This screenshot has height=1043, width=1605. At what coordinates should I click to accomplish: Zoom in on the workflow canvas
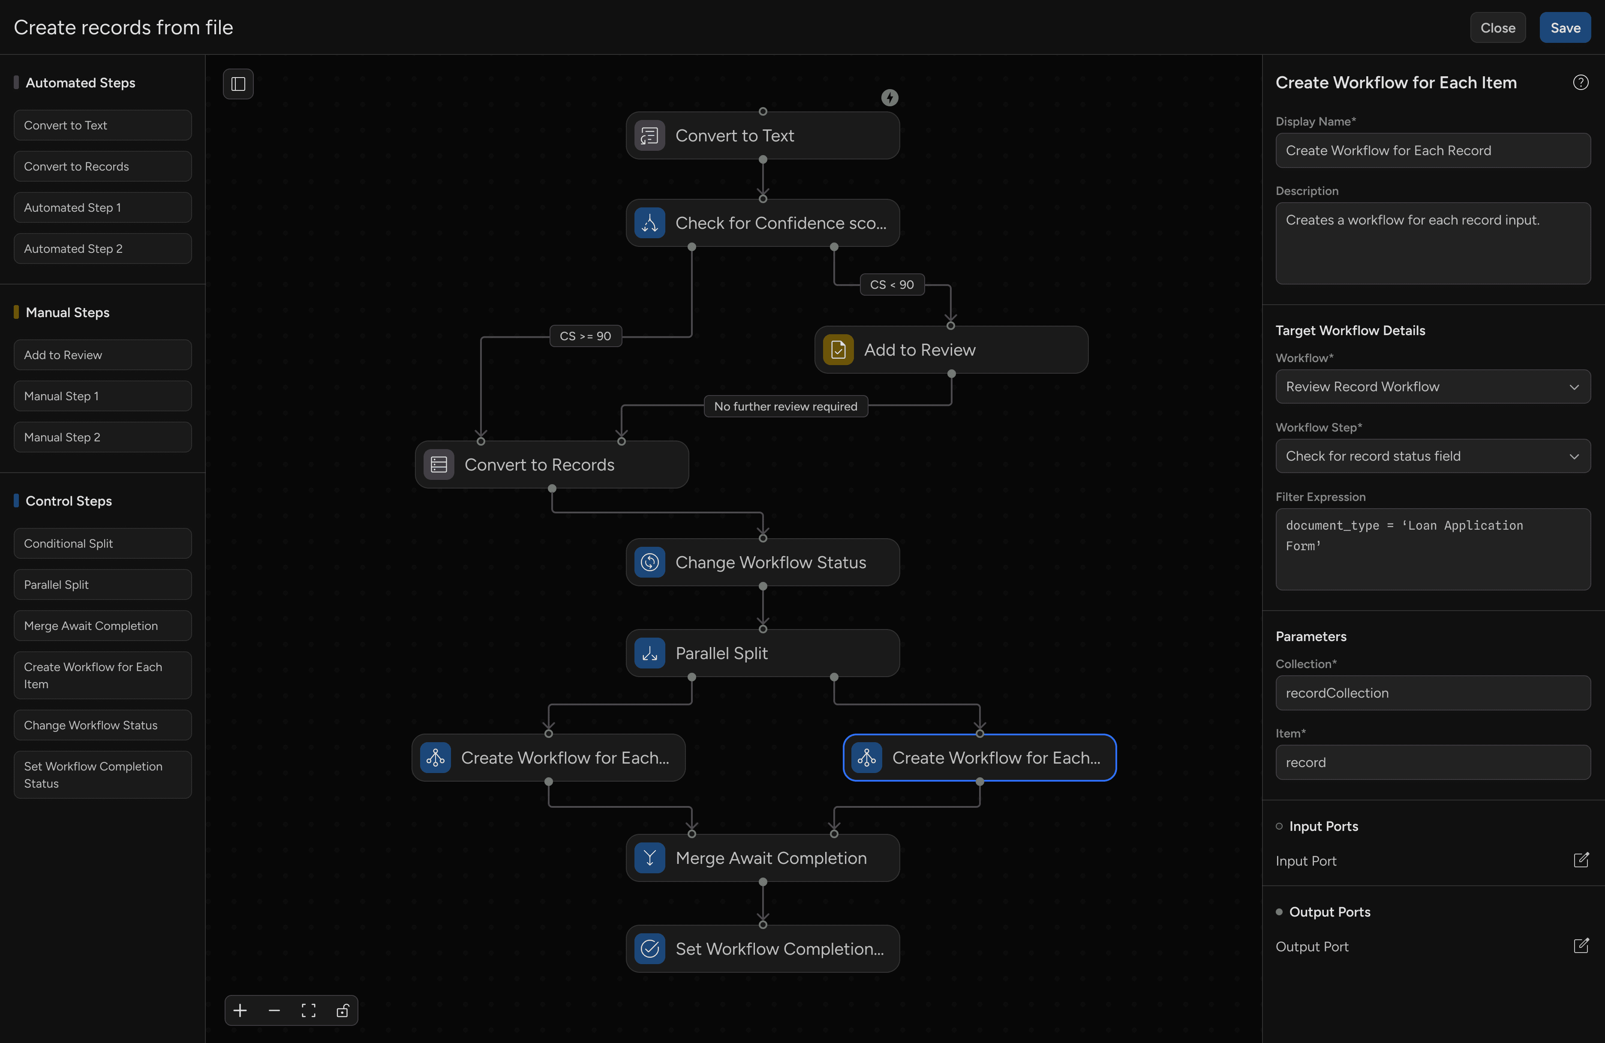point(239,1010)
